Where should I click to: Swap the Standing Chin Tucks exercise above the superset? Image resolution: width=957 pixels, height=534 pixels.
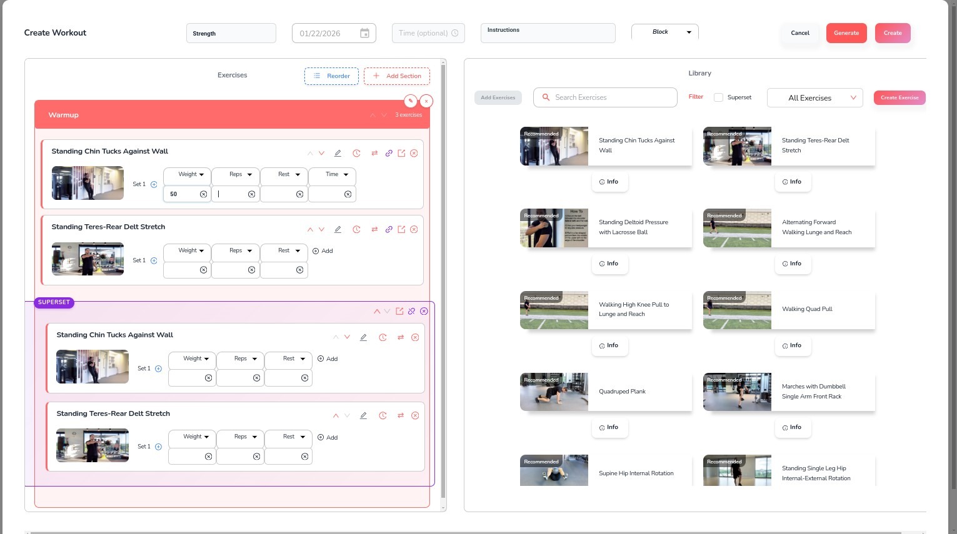coord(374,153)
